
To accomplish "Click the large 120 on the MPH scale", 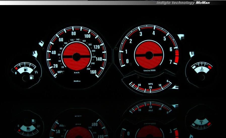I will pyautogui.click(x=96, y=47).
